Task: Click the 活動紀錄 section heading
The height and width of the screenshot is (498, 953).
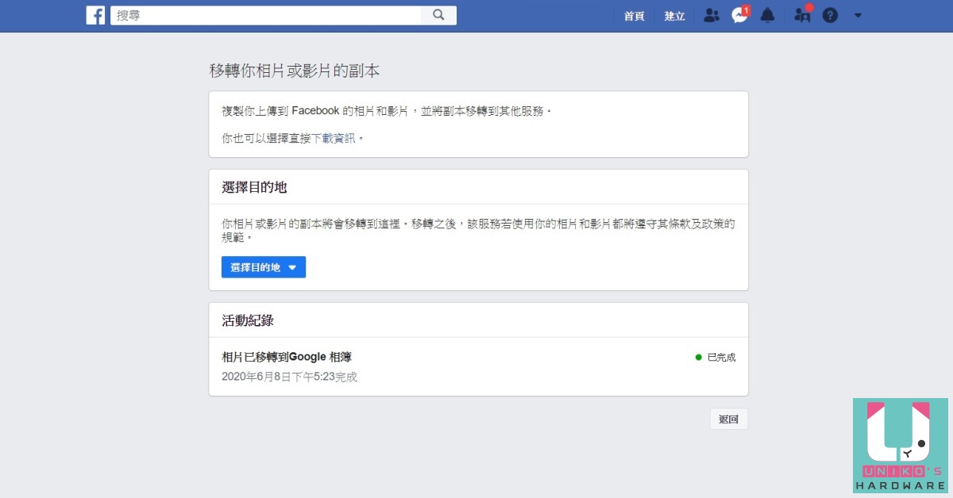Action: coord(248,321)
